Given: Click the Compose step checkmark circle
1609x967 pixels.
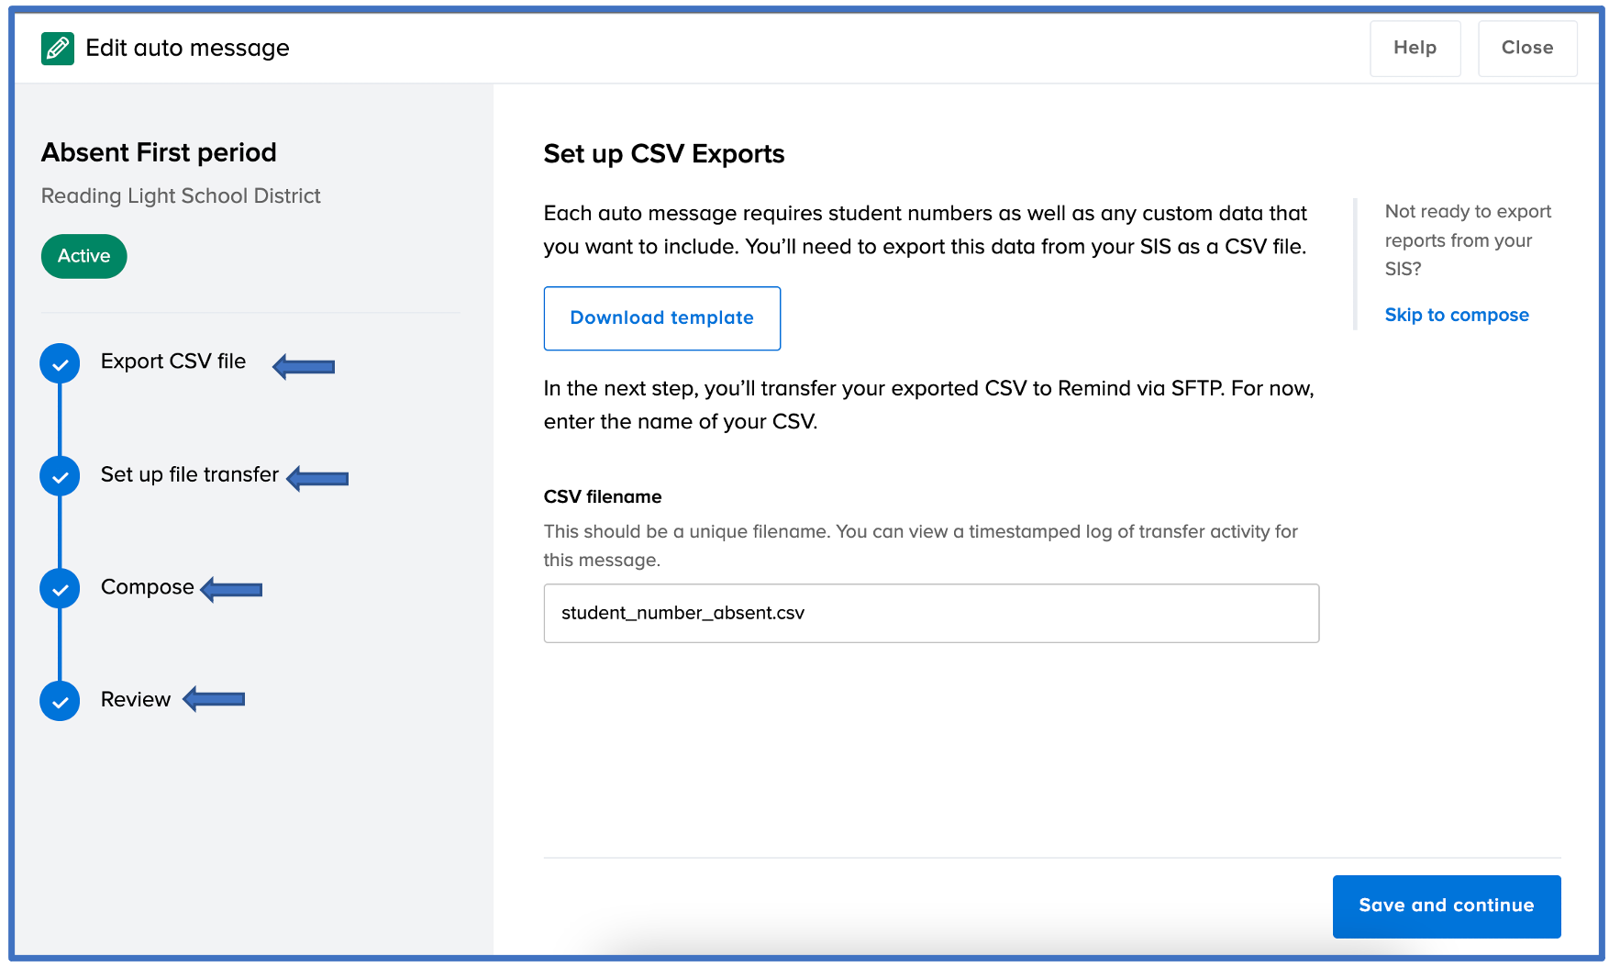Looking at the screenshot, I should pos(60,588).
